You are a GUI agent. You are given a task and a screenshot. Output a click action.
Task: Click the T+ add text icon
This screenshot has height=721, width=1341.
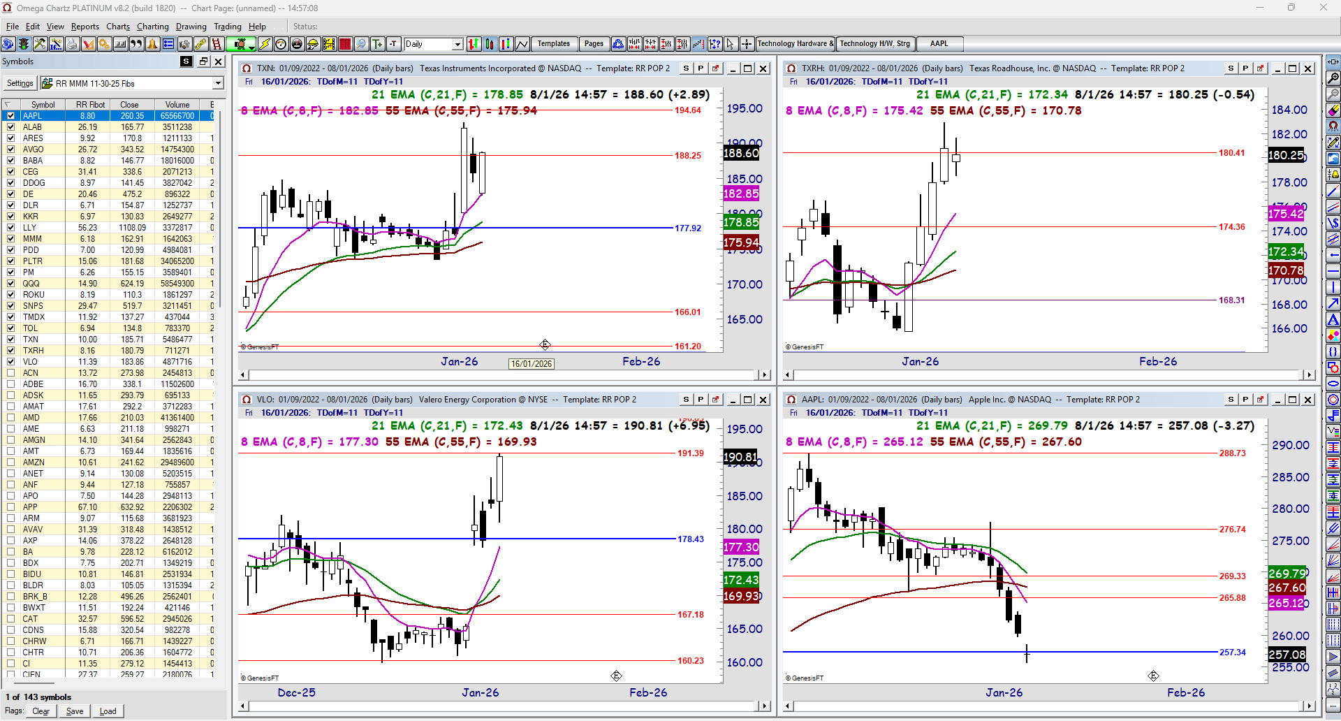coord(377,44)
